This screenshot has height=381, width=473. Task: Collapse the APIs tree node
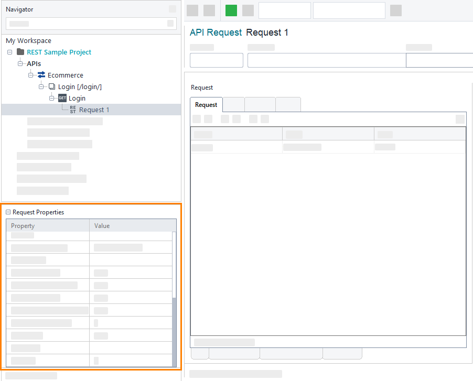tap(19, 63)
